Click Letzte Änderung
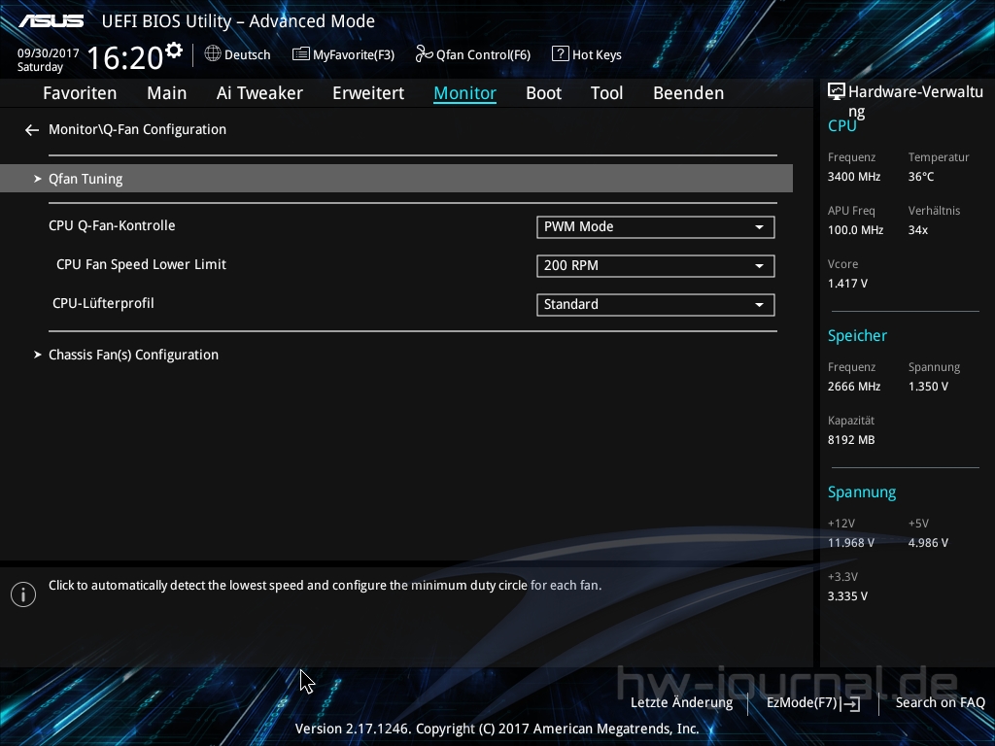995x746 pixels. point(681,703)
